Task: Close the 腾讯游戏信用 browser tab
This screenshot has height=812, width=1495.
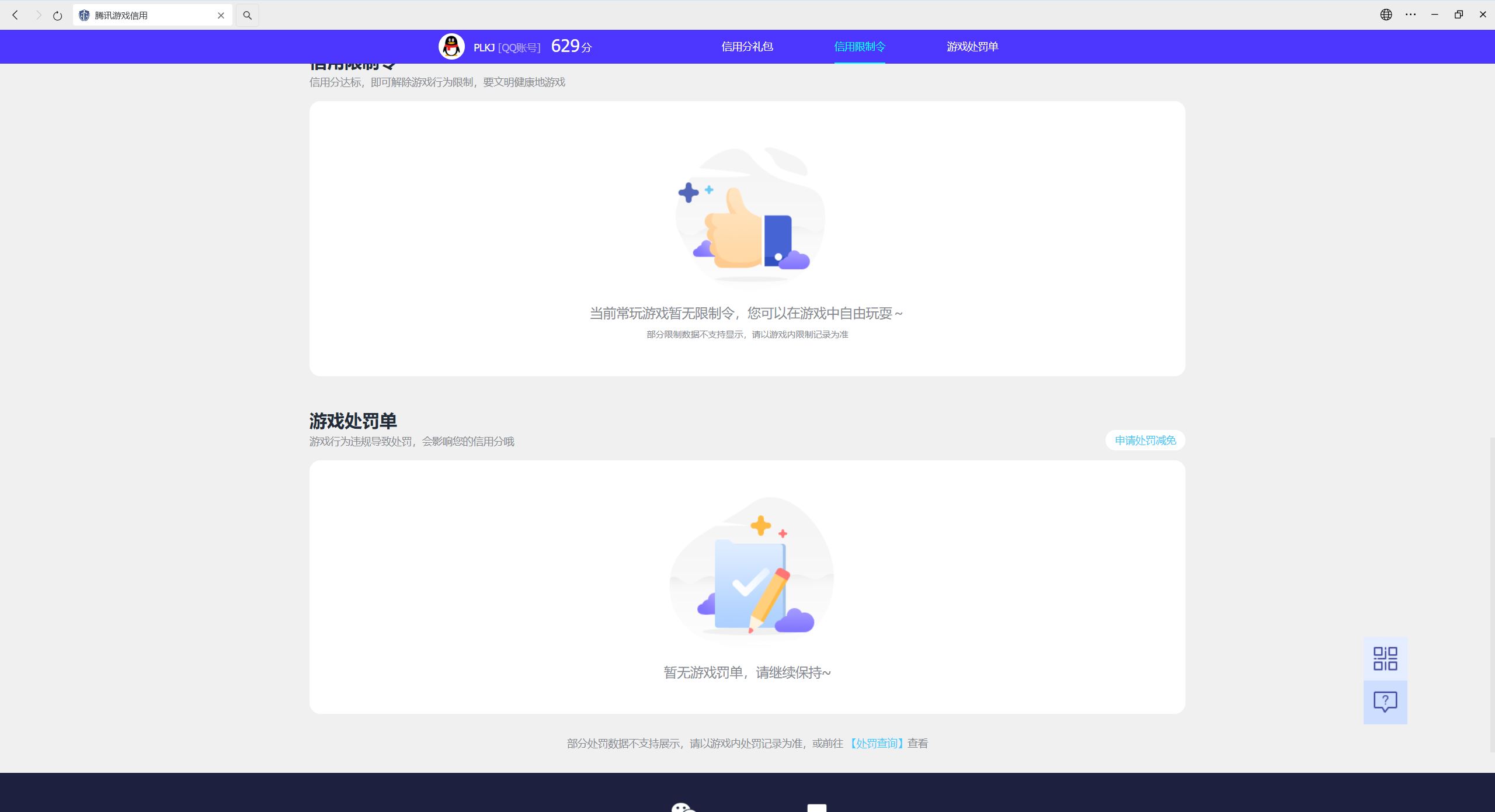Action: pos(221,15)
